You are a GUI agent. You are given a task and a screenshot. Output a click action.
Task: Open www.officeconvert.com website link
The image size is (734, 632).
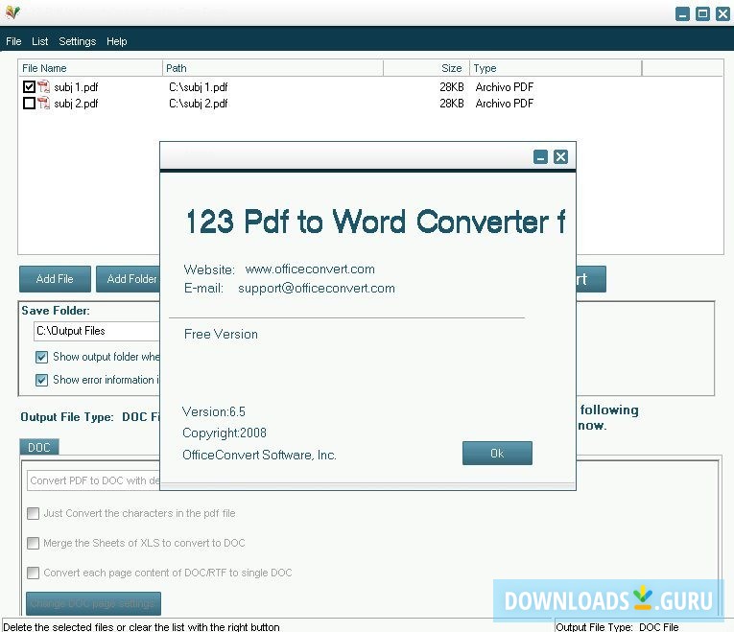pyautogui.click(x=310, y=269)
